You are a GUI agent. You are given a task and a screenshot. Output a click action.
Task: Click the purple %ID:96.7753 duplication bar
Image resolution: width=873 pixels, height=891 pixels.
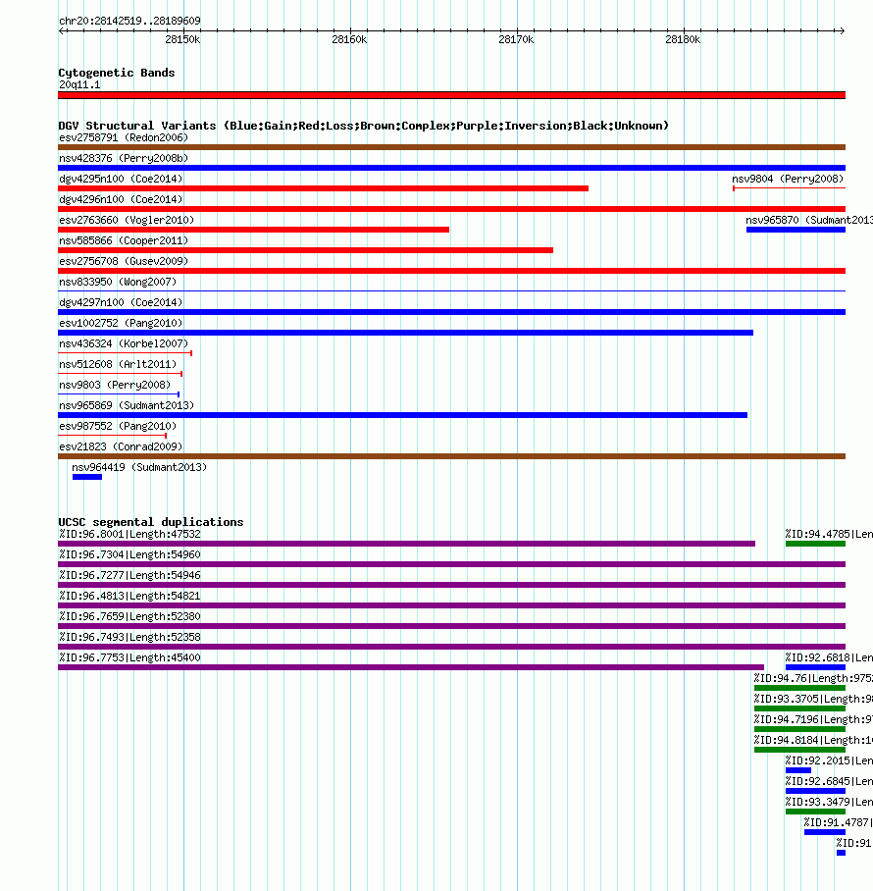[x=411, y=667]
